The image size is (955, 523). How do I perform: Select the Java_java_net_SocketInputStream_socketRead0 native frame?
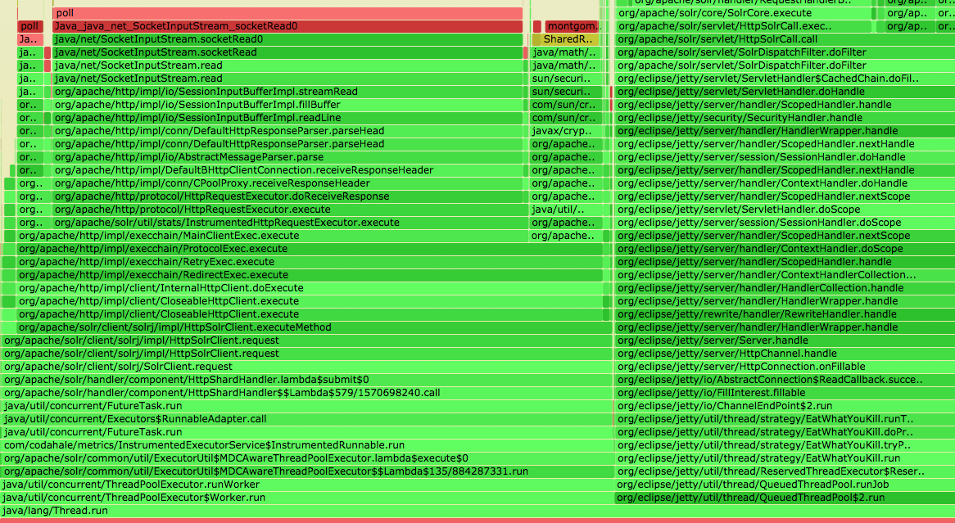287,26
